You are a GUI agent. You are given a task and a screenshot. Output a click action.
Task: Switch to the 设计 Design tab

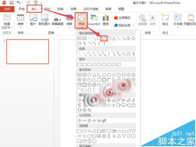pos(47,9)
